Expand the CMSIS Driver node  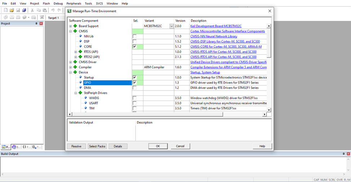pos(71,62)
